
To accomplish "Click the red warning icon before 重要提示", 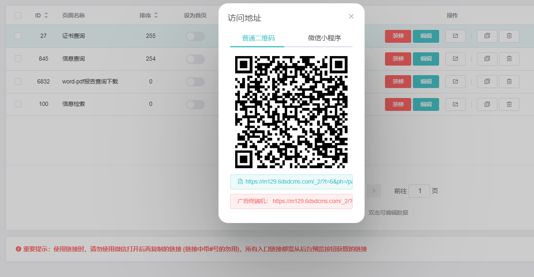I will (x=18, y=249).
